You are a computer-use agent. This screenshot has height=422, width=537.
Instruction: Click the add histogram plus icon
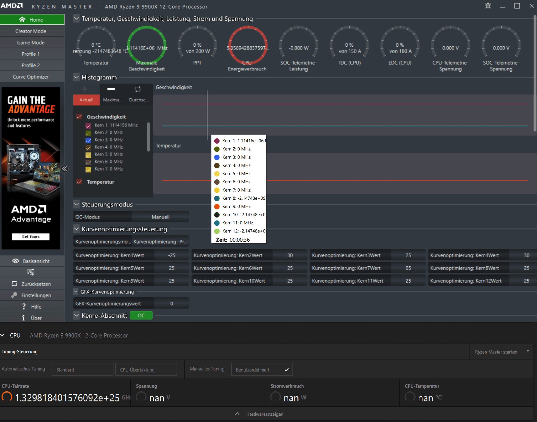tap(85, 89)
